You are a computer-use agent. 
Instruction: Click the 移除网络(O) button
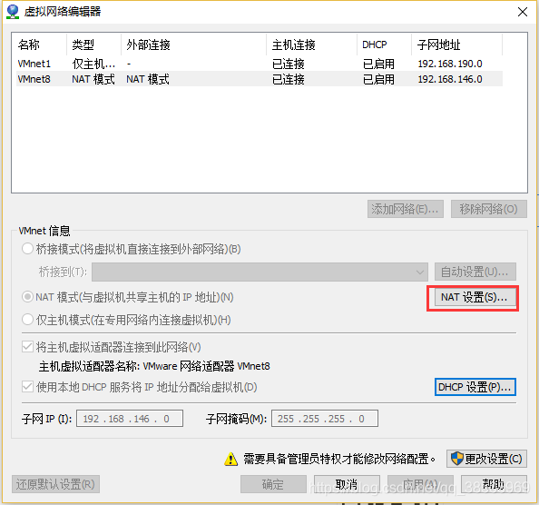pos(489,209)
